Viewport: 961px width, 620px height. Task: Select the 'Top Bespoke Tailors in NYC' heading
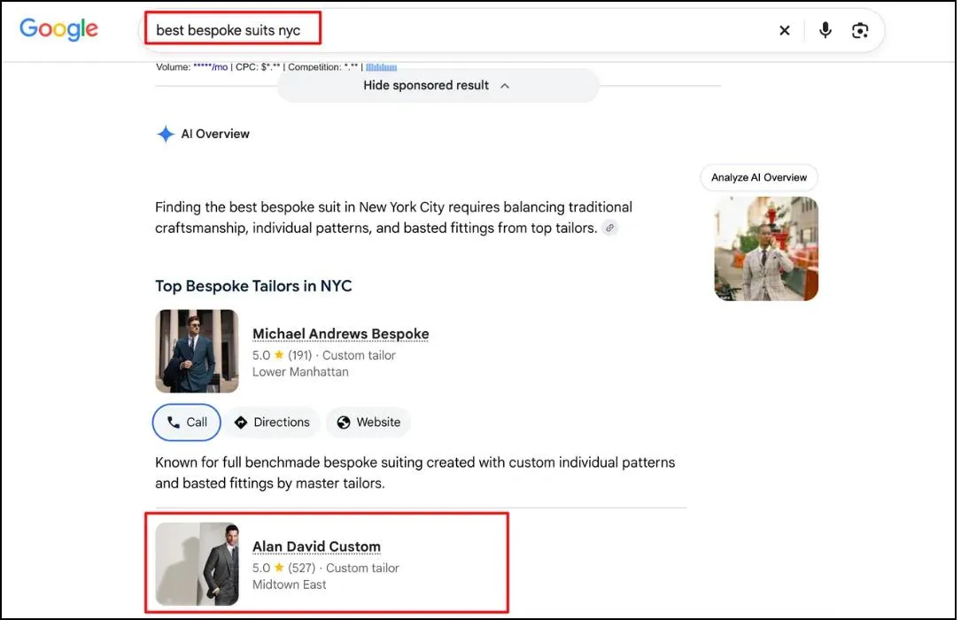[x=253, y=286]
